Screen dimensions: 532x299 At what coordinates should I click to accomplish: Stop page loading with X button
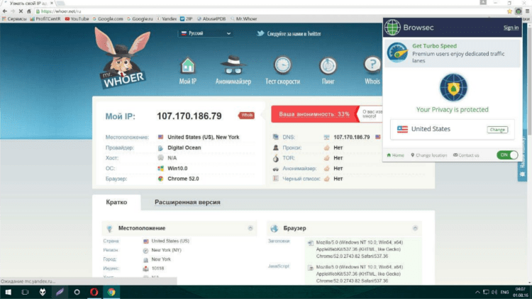point(21,11)
